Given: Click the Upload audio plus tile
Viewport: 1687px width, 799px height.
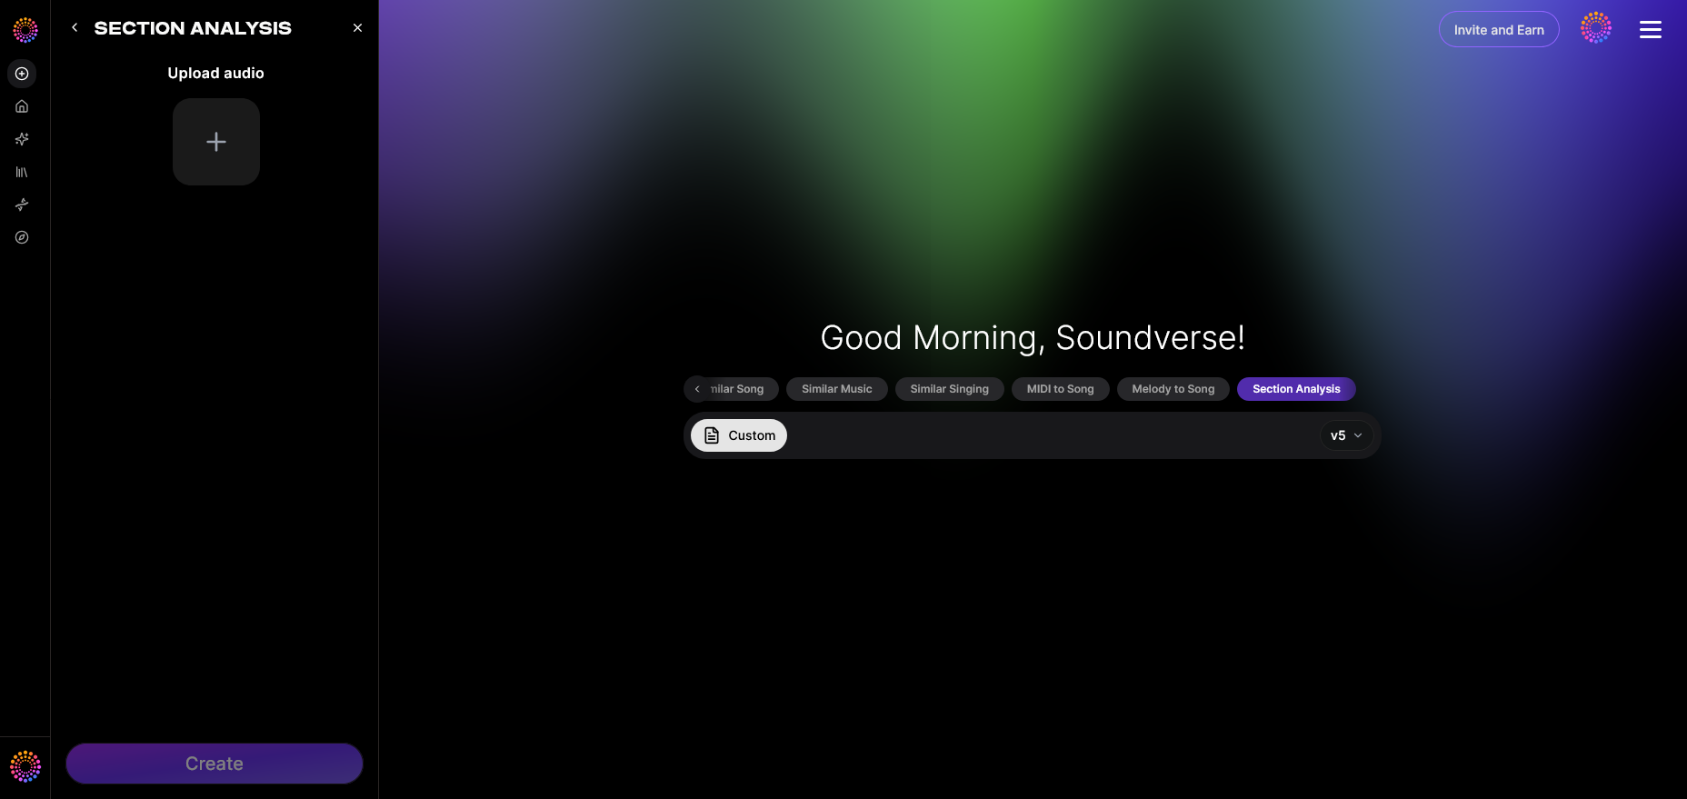Looking at the screenshot, I should point(216,142).
